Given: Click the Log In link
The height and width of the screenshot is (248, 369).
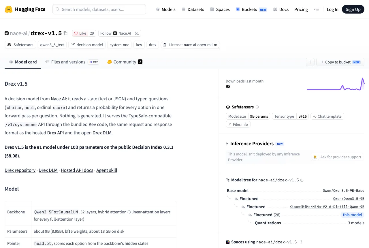Looking at the screenshot, I should tap(332, 9).
